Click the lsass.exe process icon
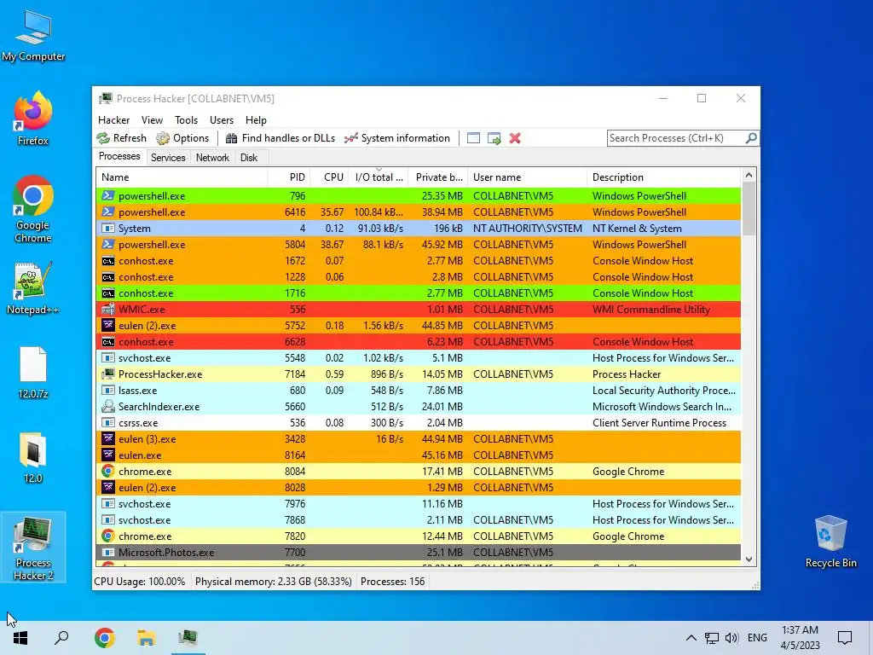Viewport: 873px width, 655px height. [x=108, y=391]
